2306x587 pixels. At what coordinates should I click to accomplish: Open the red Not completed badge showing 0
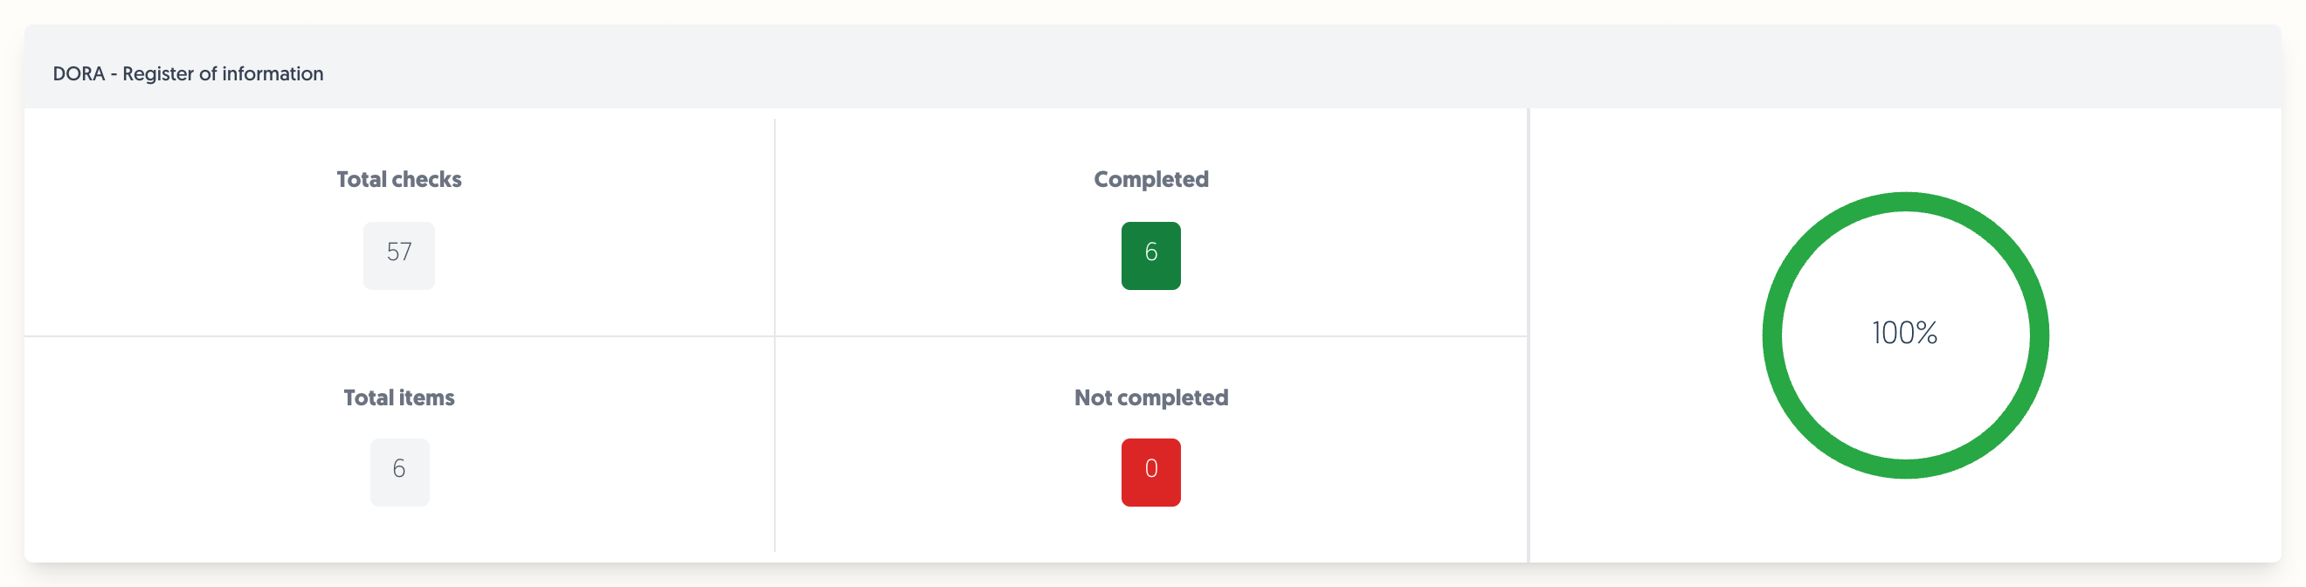pos(1151,472)
